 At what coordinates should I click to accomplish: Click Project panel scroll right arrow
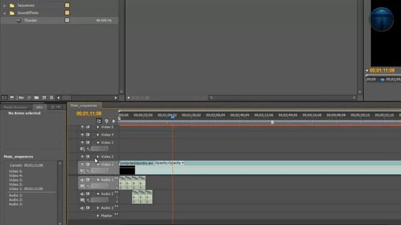[116, 97]
